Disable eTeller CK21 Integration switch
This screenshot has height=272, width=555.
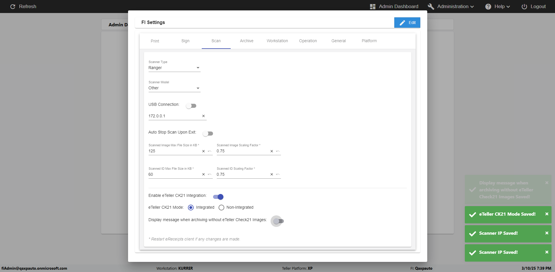point(218,197)
